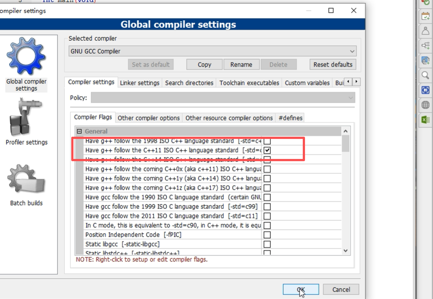Click the Set as default button

pyautogui.click(x=151, y=64)
